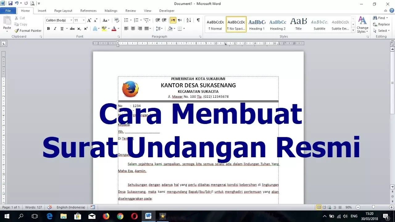Open Firefox from the taskbar
This screenshot has height=222, width=395.
click(106, 216)
